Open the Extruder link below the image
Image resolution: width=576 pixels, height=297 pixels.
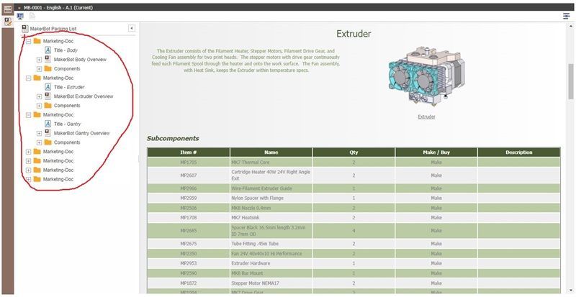point(426,116)
